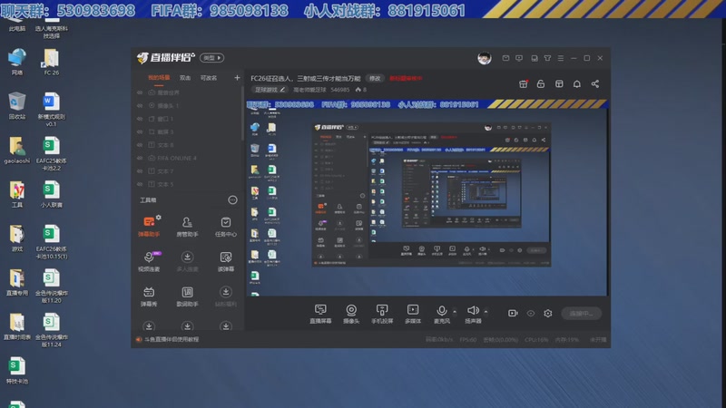Open the notification bell
This screenshot has height=408, width=726.
pyautogui.click(x=577, y=83)
